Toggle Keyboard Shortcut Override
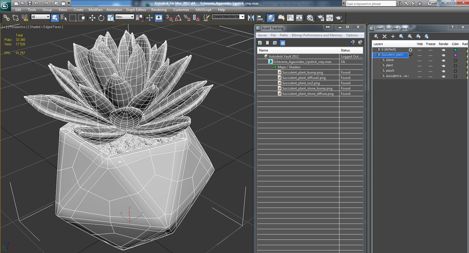Screen dimensions: 469x253 [159, 18]
